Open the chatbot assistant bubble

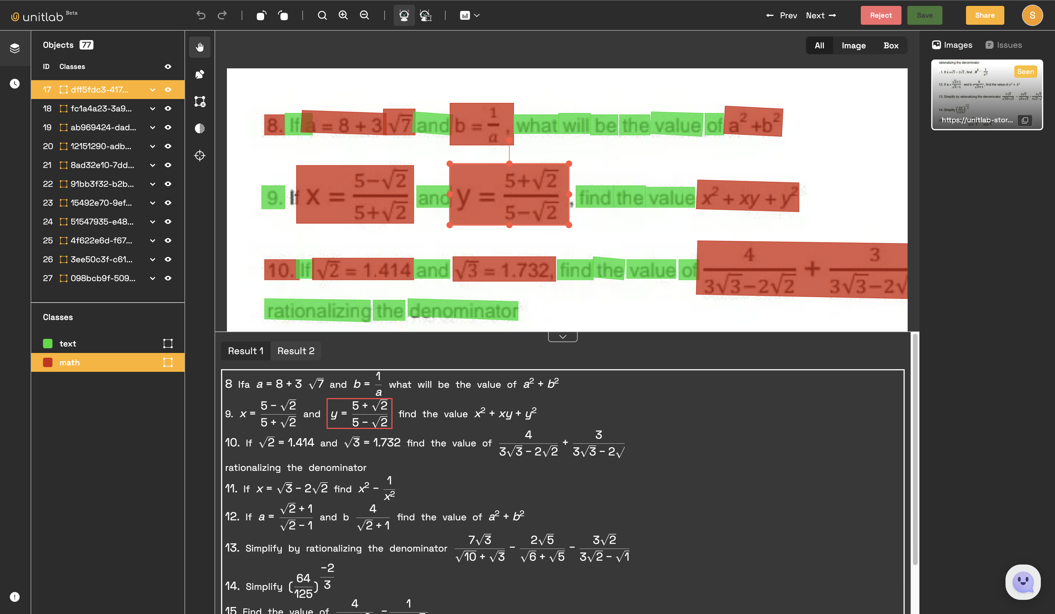[1023, 582]
